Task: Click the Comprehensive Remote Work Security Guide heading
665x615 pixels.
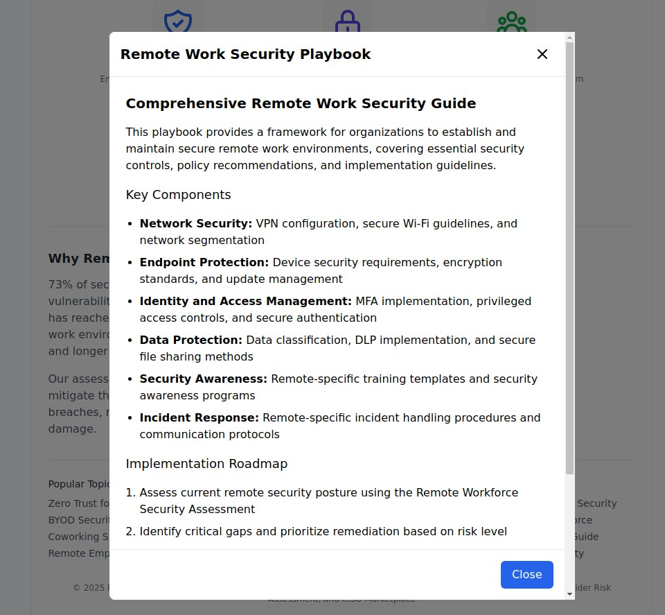Action: 301,103
